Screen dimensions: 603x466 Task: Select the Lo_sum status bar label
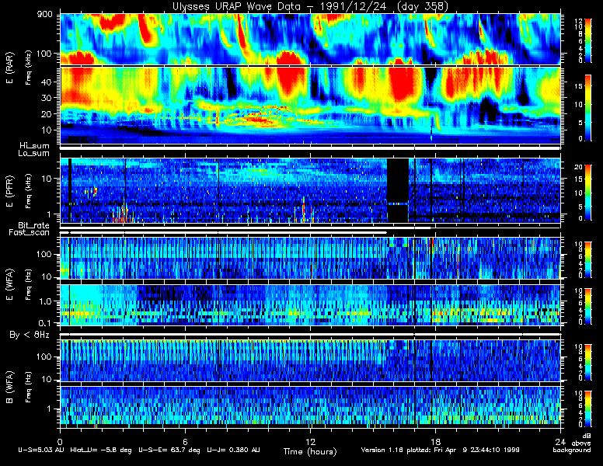[x=34, y=154]
